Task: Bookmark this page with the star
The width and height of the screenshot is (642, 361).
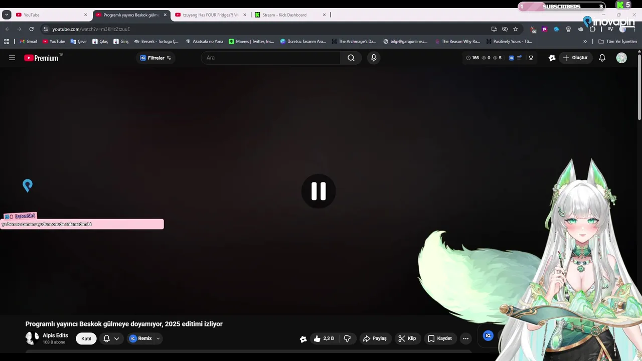Action: point(515,29)
